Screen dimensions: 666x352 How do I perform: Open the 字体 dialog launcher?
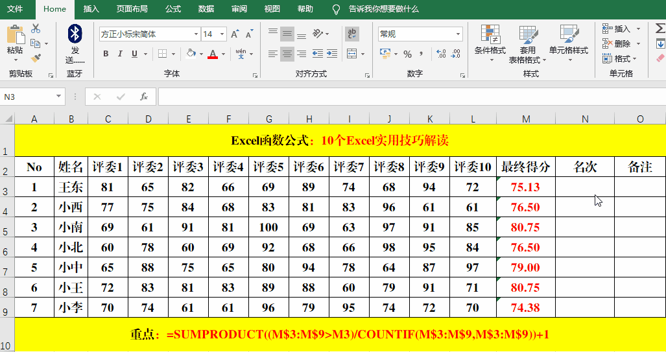[x=255, y=75]
